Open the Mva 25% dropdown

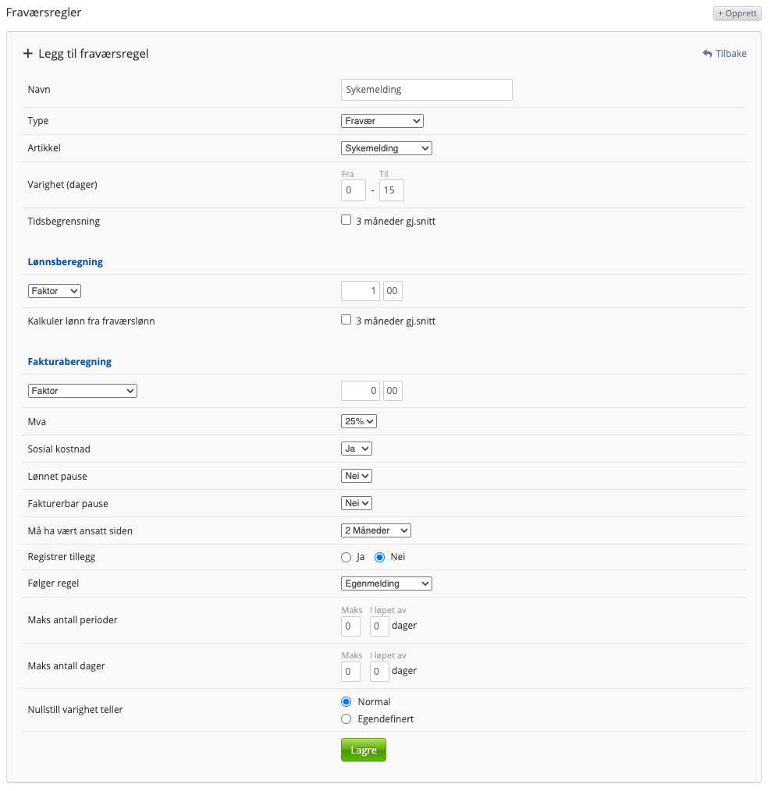pyautogui.click(x=359, y=421)
